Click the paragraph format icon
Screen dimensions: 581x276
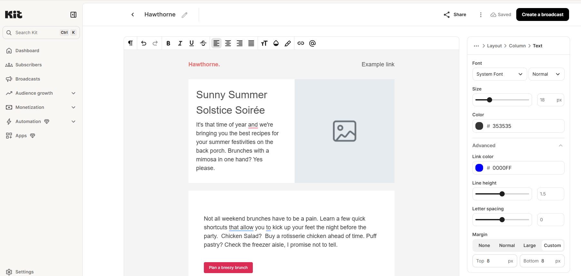(x=130, y=43)
